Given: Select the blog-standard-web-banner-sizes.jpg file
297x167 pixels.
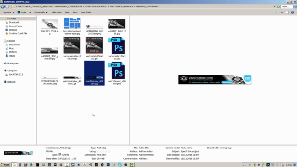Looking at the screenshot, I should tap(72, 26).
